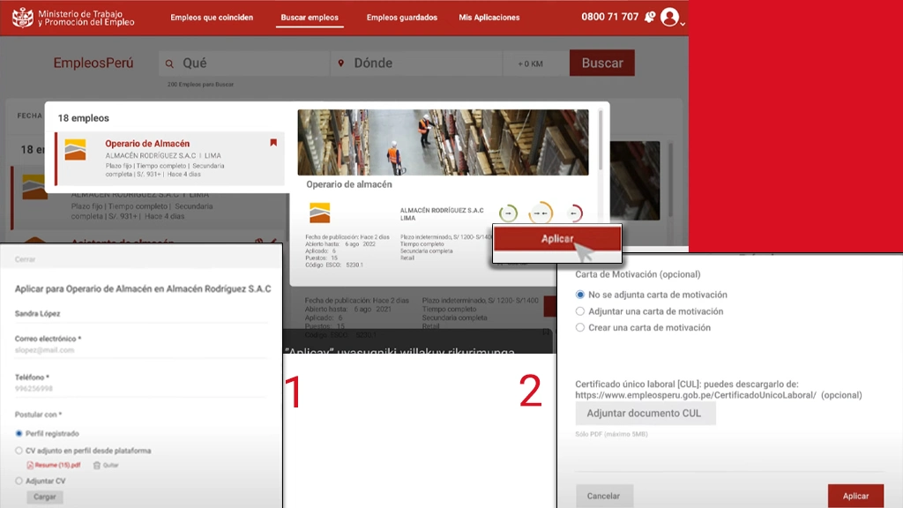Click the Cancelar button
Screen dimensions: 903x508
click(603, 496)
